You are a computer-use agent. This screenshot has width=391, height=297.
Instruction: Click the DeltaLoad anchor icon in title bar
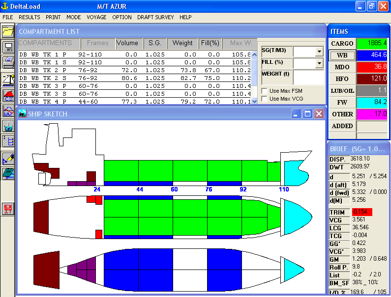(5, 6)
